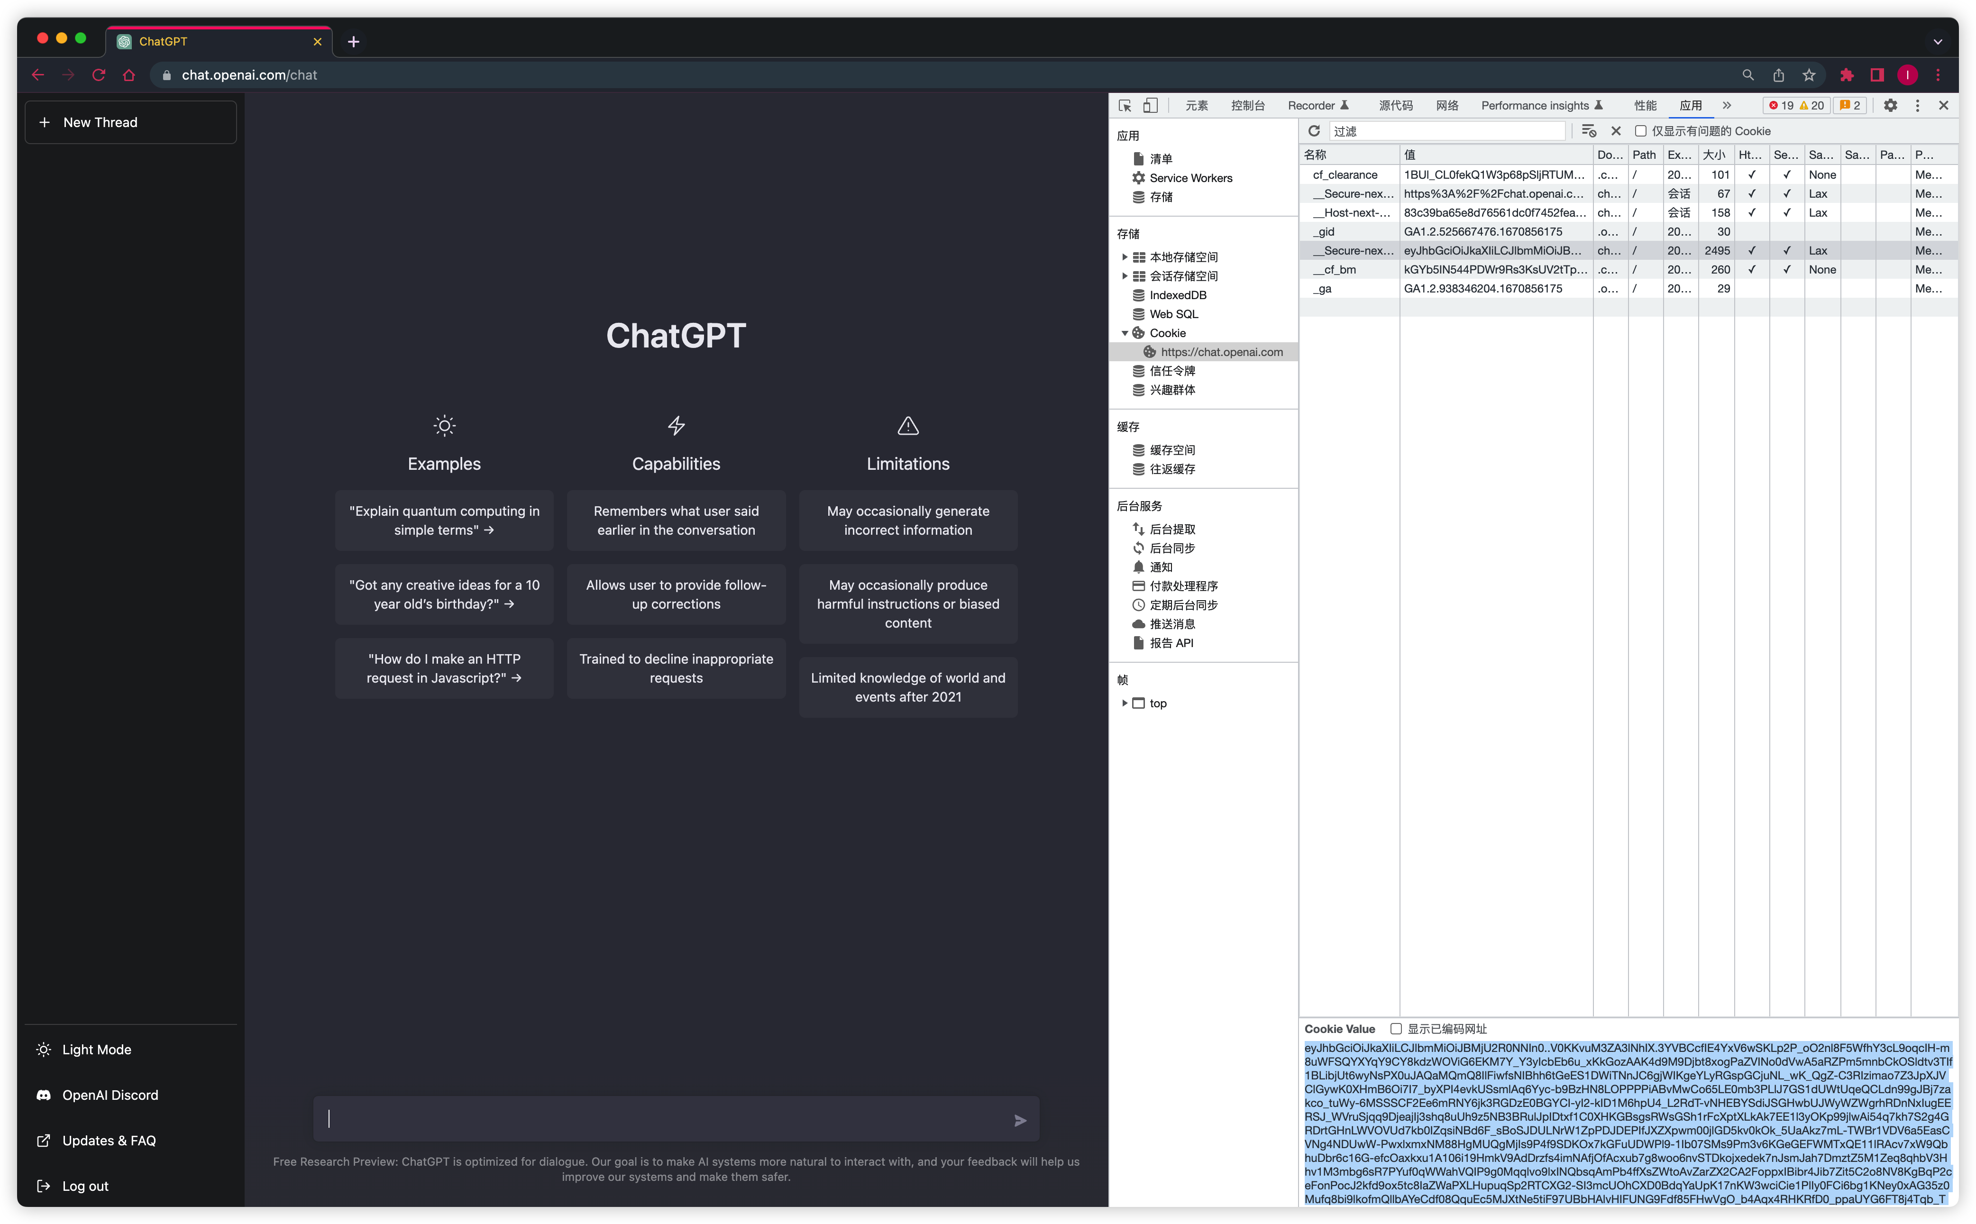Viewport: 1976px width, 1224px height.
Task: Collapse the Cookie tree node
Action: coord(1125,334)
